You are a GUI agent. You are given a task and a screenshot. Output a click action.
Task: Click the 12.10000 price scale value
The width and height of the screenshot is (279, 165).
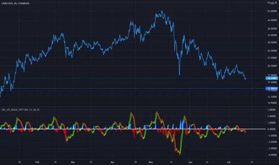pyautogui.click(x=272, y=97)
